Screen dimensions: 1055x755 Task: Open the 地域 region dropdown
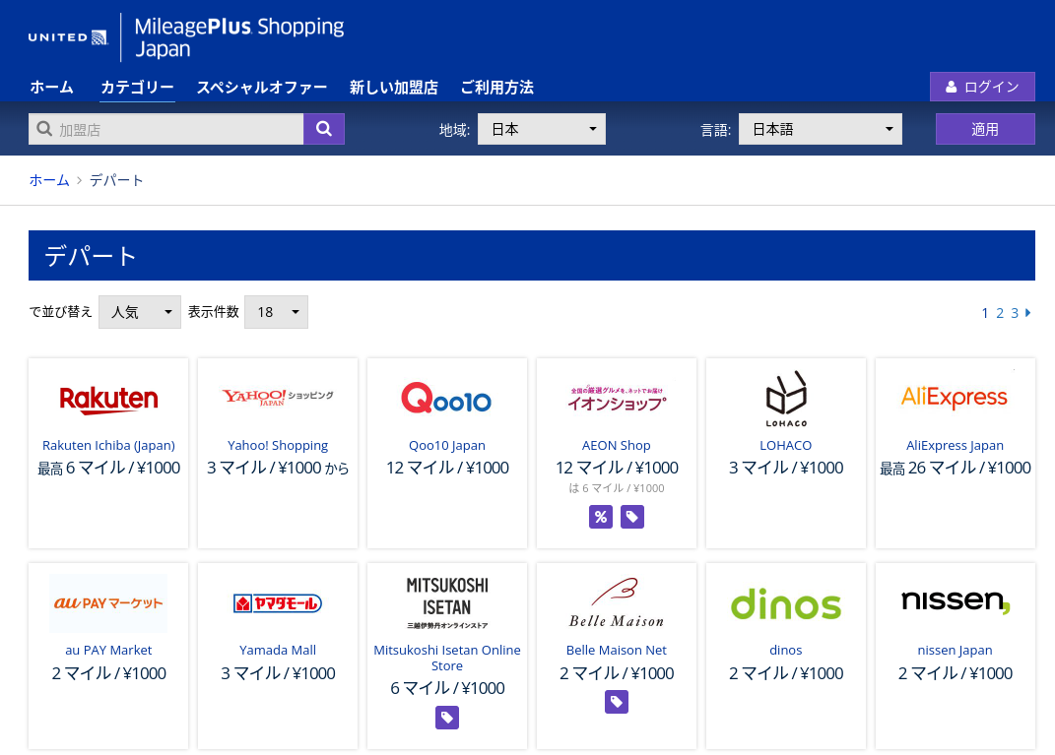[x=542, y=129]
